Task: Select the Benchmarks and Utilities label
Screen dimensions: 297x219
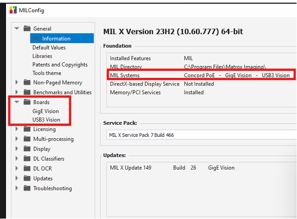Action: 63,92
